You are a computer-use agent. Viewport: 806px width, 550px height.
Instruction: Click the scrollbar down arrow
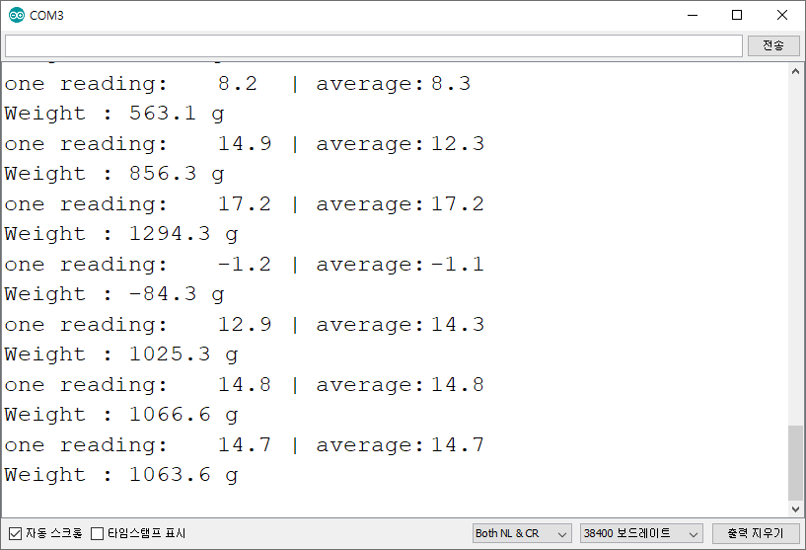[795, 510]
